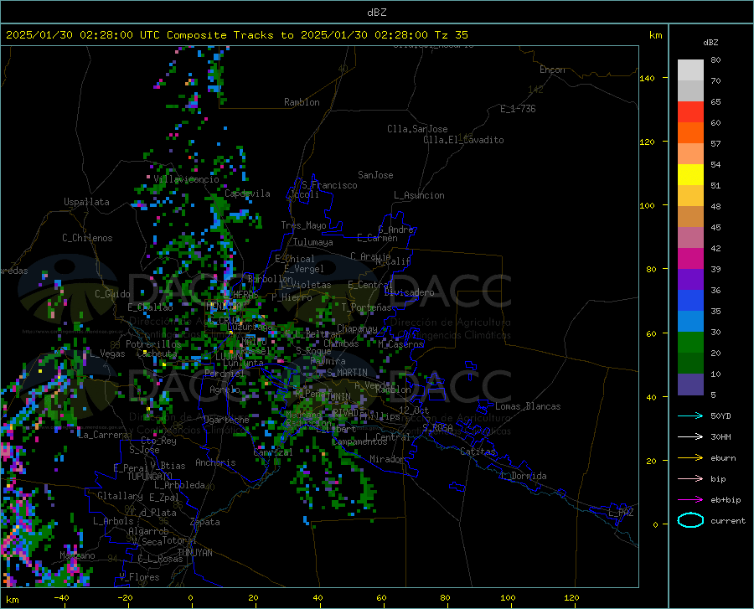
Task: Click the Chapanay label
Action: tap(357, 328)
